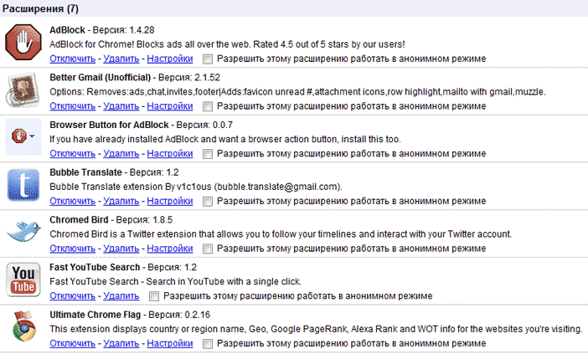Open settings of Browser Button for AdBlock
The image size is (588, 354).
coord(169,154)
